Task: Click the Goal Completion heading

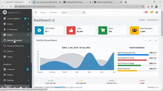Action: coord(137,48)
